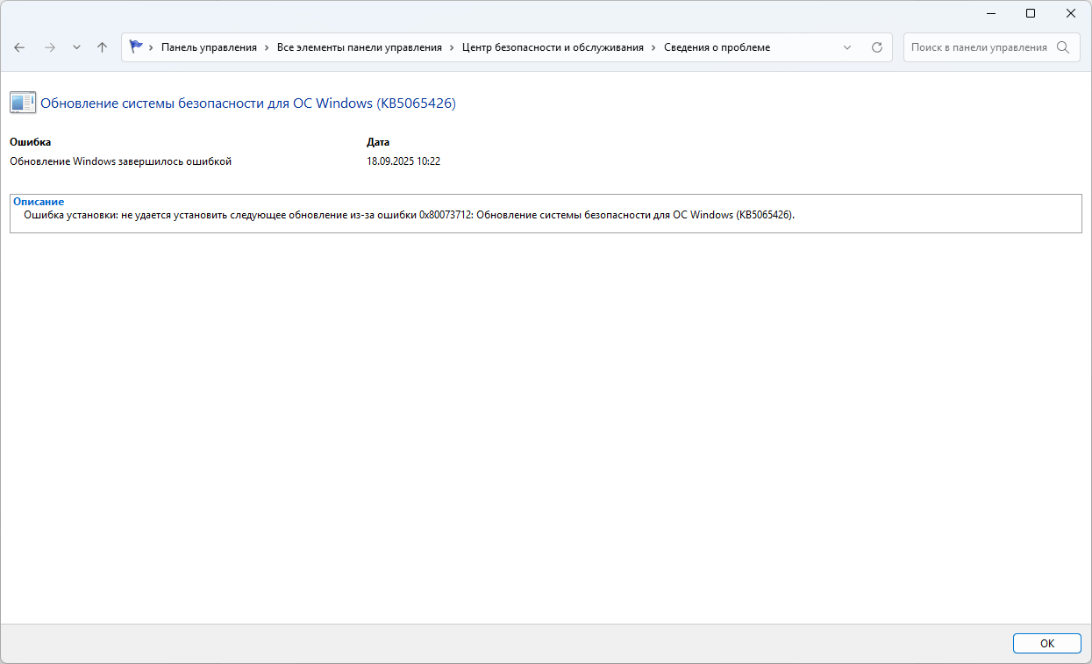Open the Панель управления breadcrumb
This screenshot has height=664, width=1092.
tap(209, 47)
